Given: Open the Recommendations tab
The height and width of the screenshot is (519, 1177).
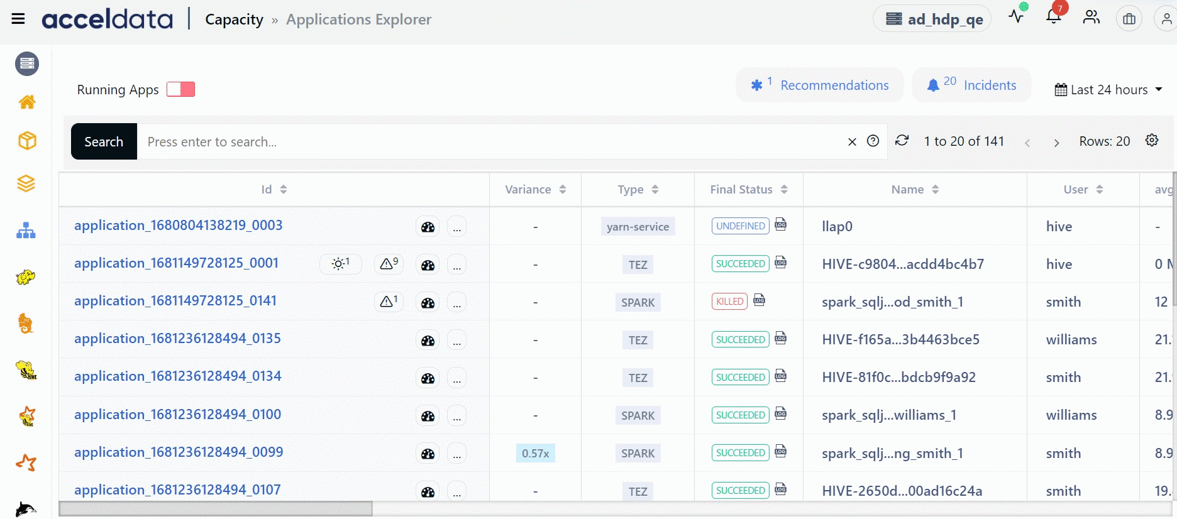Looking at the screenshot, I should coord(820,85).
